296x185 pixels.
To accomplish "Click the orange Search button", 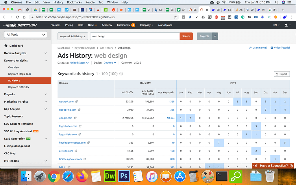I will (186, 36).
